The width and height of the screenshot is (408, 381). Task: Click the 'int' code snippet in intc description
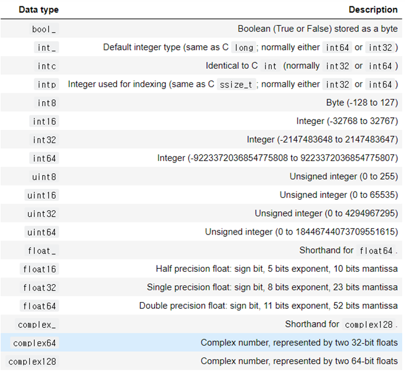(270, 66)
